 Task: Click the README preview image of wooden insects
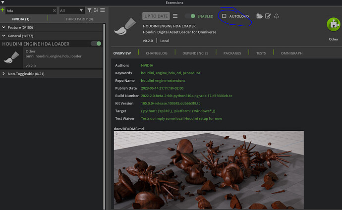pos(209,170)
